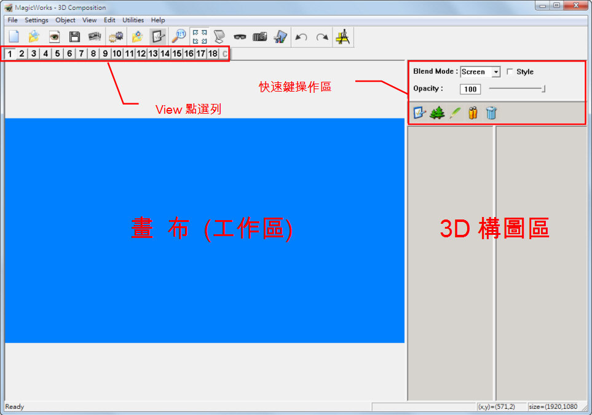Open the Object menu
This screenshot has height=415, width=592.
coord(65,20)
